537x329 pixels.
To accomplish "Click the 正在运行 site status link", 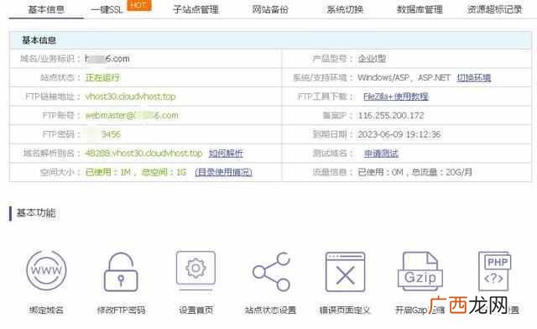I will (102, 78).
